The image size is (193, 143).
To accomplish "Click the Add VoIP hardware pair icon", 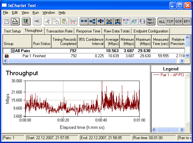I will (117, 22).
